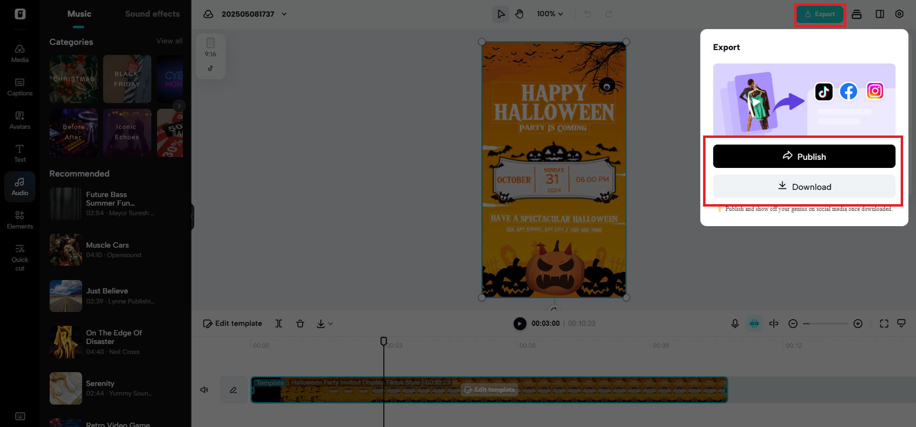The height and width of the screenshot is (427, 916).
Task: Open keyboard shortcuts icon in sidebar
Action: [20, 416]
